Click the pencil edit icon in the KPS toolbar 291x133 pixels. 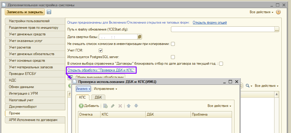point(113,106)
